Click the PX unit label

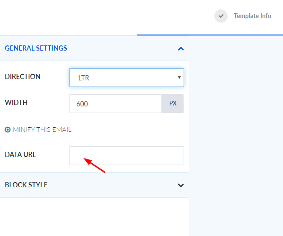(x=173, y=104)
